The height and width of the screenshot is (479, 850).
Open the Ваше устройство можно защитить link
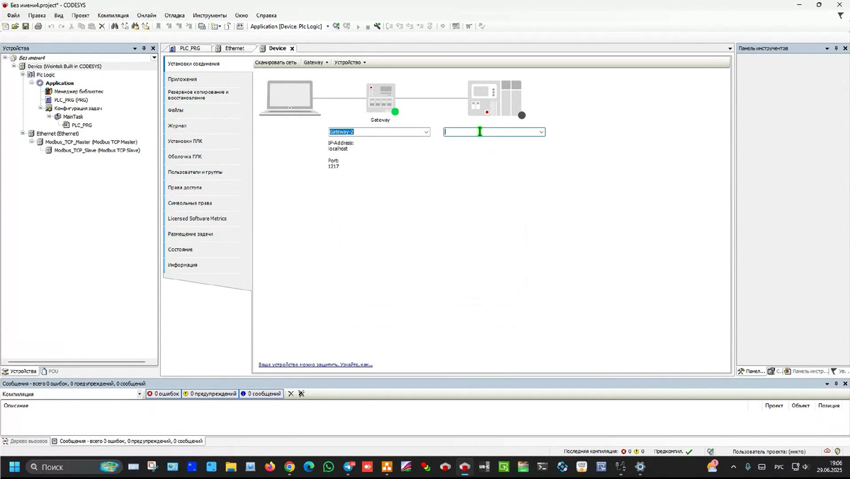(x=315, y=364)
